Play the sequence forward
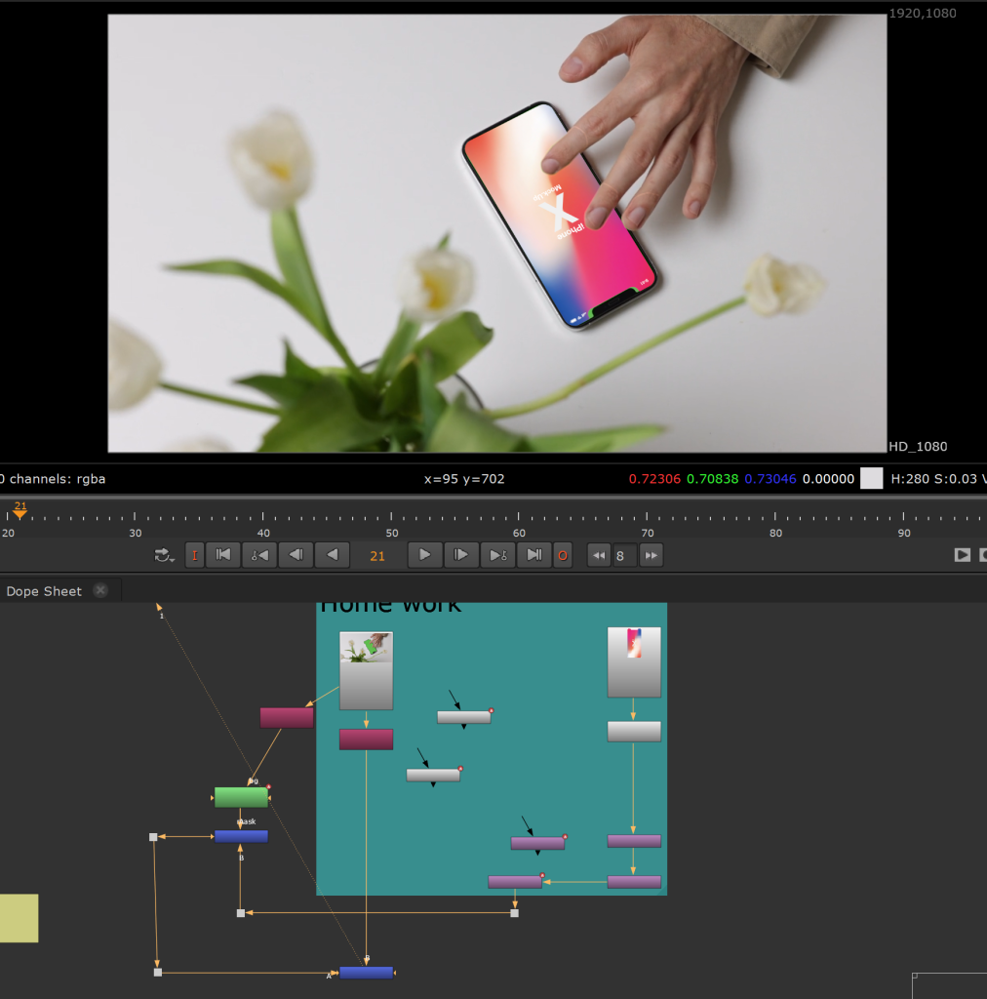Screen dimensions: 987x999 coord(424,555)
